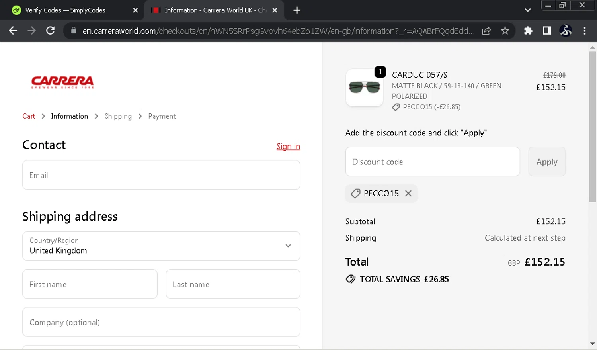Screen dimensions: 597x350
Task: Click the browser address bar URL
Action: pyautogui.click(x=278, y=31)
